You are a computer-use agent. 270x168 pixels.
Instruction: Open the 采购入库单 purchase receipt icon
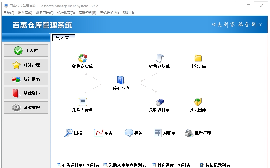click(x=82, y=104)
